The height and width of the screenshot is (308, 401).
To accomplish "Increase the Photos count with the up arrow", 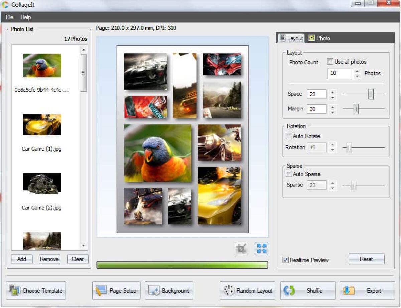I will click(x=357, y=71).
